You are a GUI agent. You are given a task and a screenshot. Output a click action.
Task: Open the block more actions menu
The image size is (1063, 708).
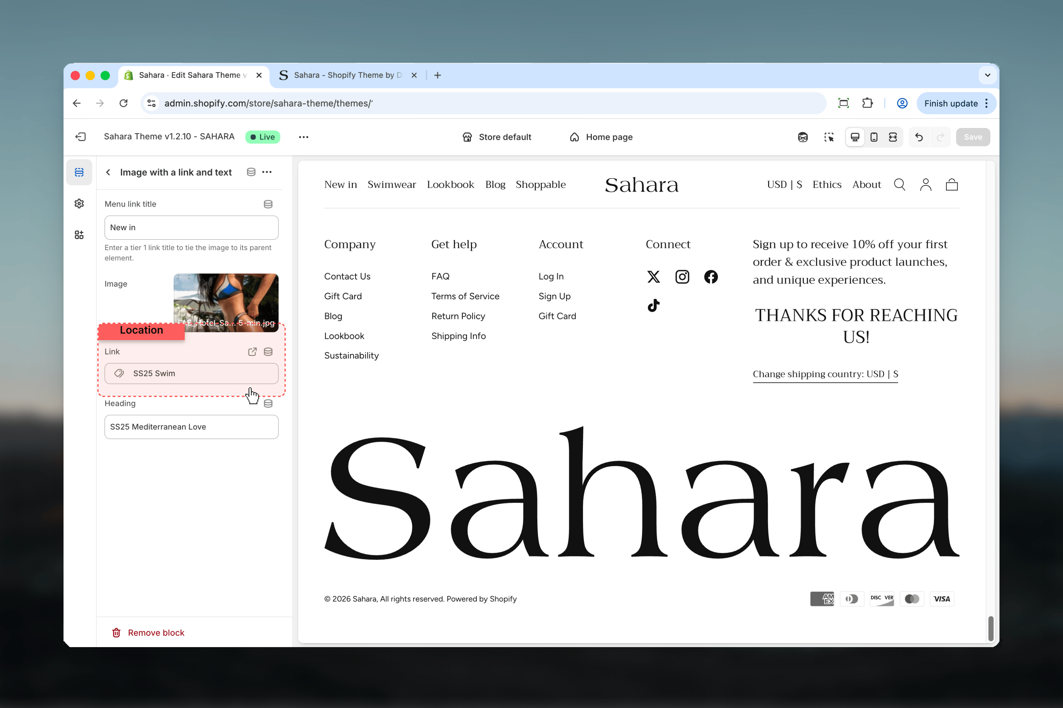pos(267,172)
